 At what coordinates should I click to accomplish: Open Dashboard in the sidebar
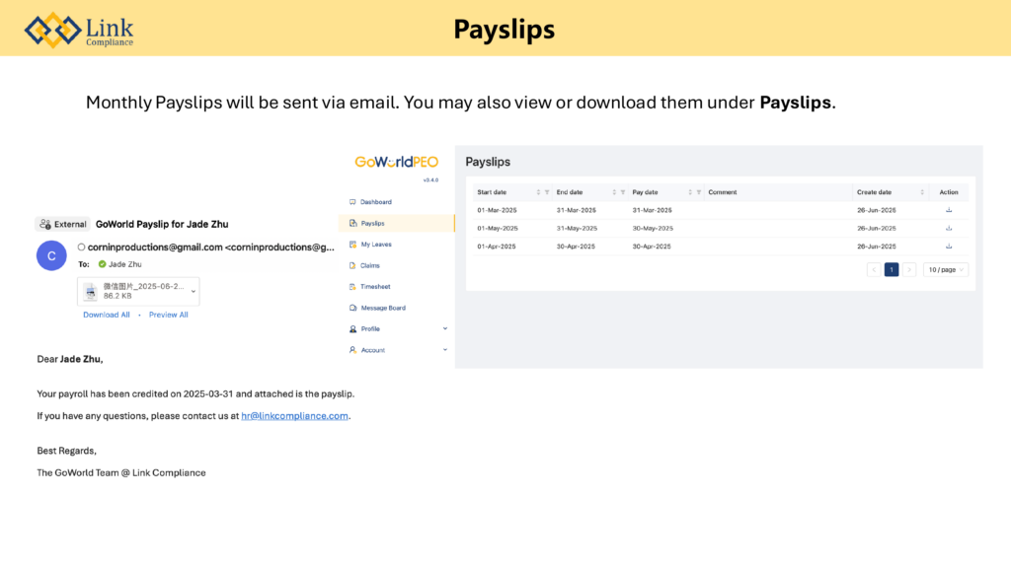pos(375,202)
